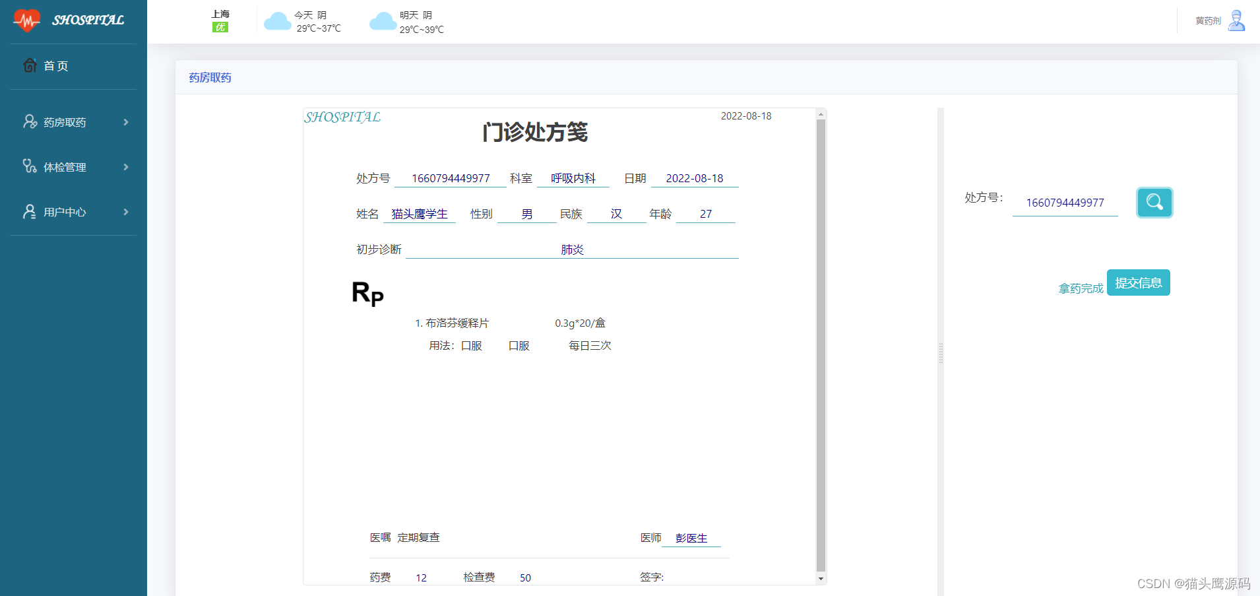Click the age value 27
Viewport: 1260px width, 596px height.
point(706,214)
